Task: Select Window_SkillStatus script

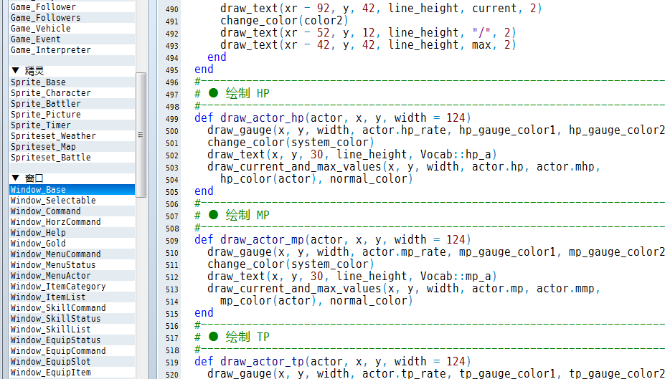Action: [72, 319]
